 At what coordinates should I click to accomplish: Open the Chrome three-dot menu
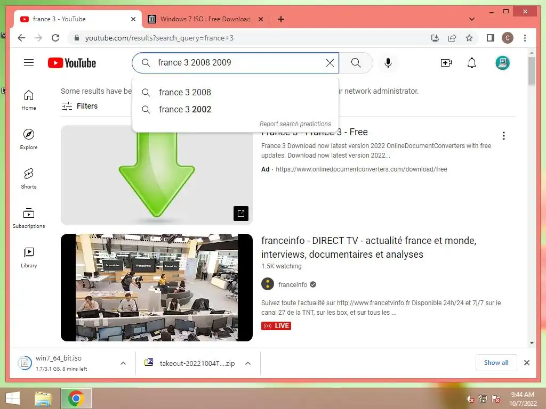tap(525, 38)
